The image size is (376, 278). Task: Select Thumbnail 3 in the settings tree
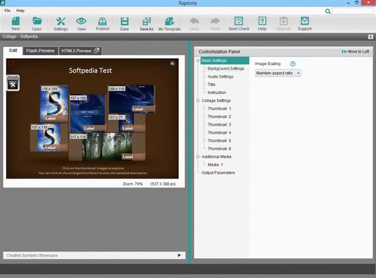[219, 125]
